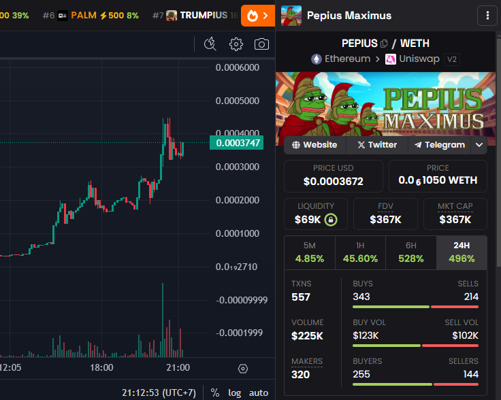
Task: Click the Ethereum chain logo
Action: coord(317,59)
